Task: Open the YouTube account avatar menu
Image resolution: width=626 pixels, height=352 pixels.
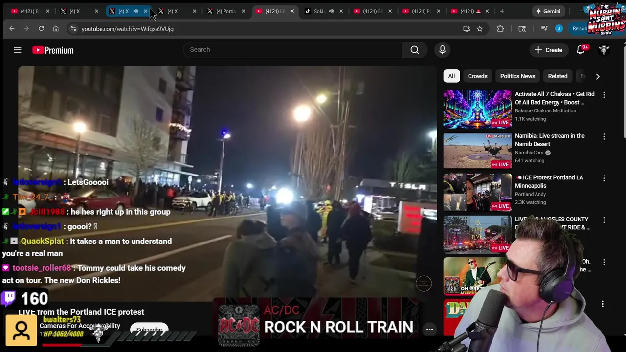Action: [604, 50]
